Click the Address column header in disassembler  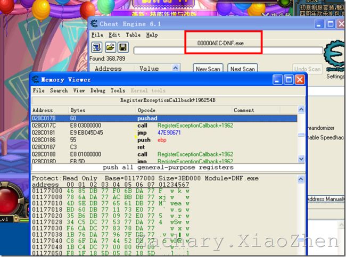(51, 110)
